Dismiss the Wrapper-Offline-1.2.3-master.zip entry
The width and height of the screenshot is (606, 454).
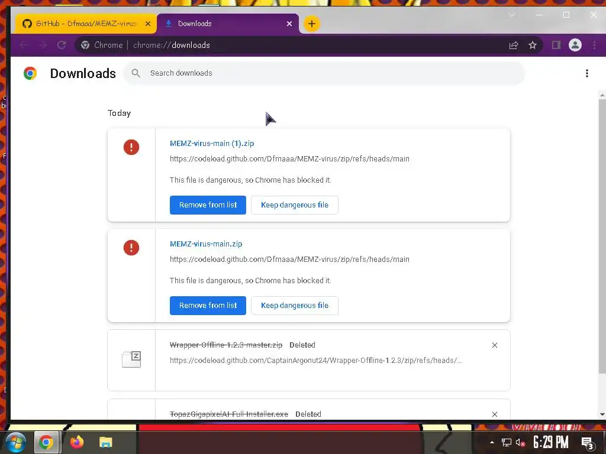[495, 345]
